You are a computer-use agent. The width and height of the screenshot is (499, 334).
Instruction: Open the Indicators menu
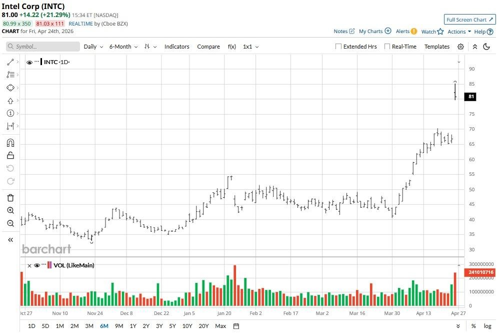click(176, 47)
